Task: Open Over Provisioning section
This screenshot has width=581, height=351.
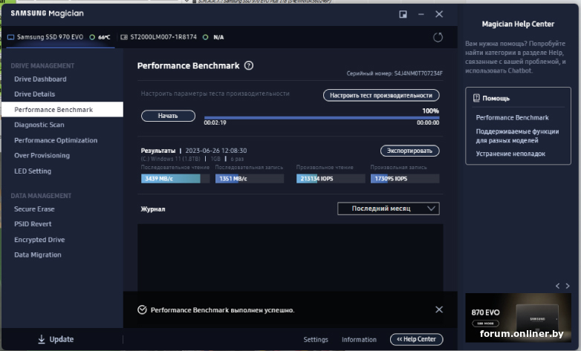Action: pos(42,156)
